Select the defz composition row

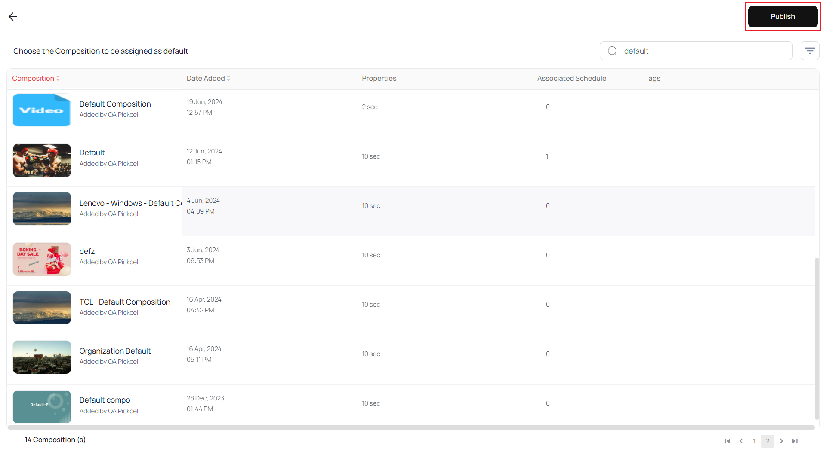tap(87, 255)
